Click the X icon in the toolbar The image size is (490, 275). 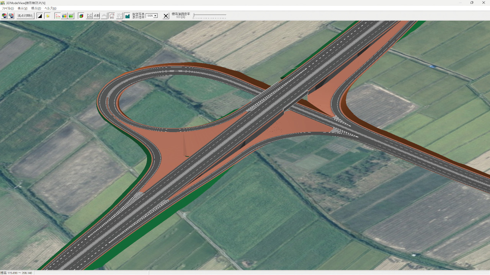[x=166, y=16]
